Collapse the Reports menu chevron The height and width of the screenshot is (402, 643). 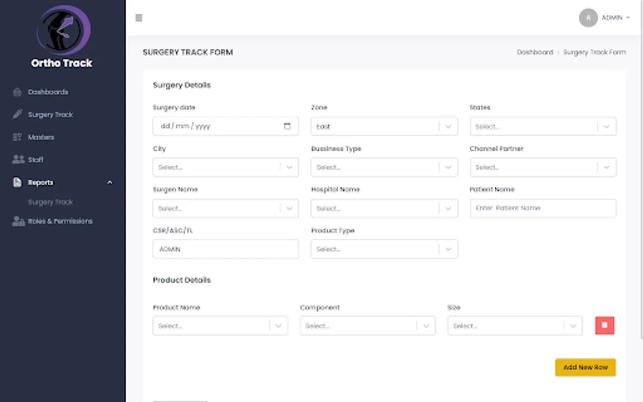pos(110,182)
